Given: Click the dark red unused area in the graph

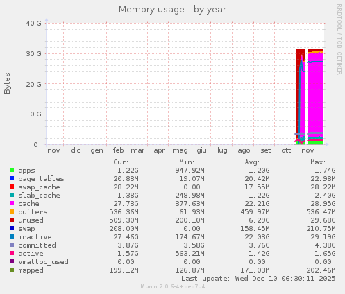Looking at the screenshot, I should (x=297, y=92).
